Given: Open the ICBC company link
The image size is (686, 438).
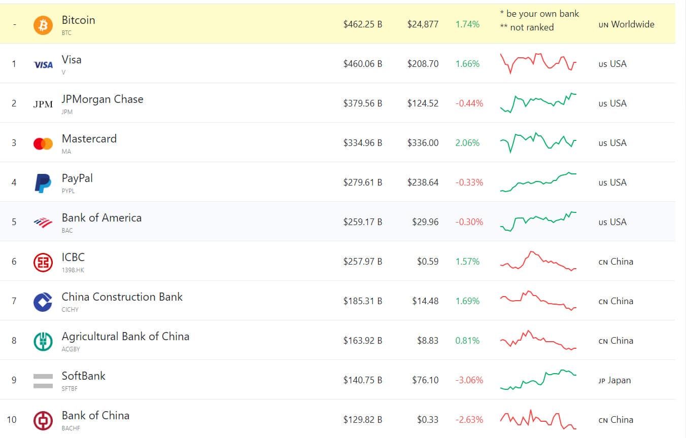Looking at the screenshot, I should (x=73, y=257).
